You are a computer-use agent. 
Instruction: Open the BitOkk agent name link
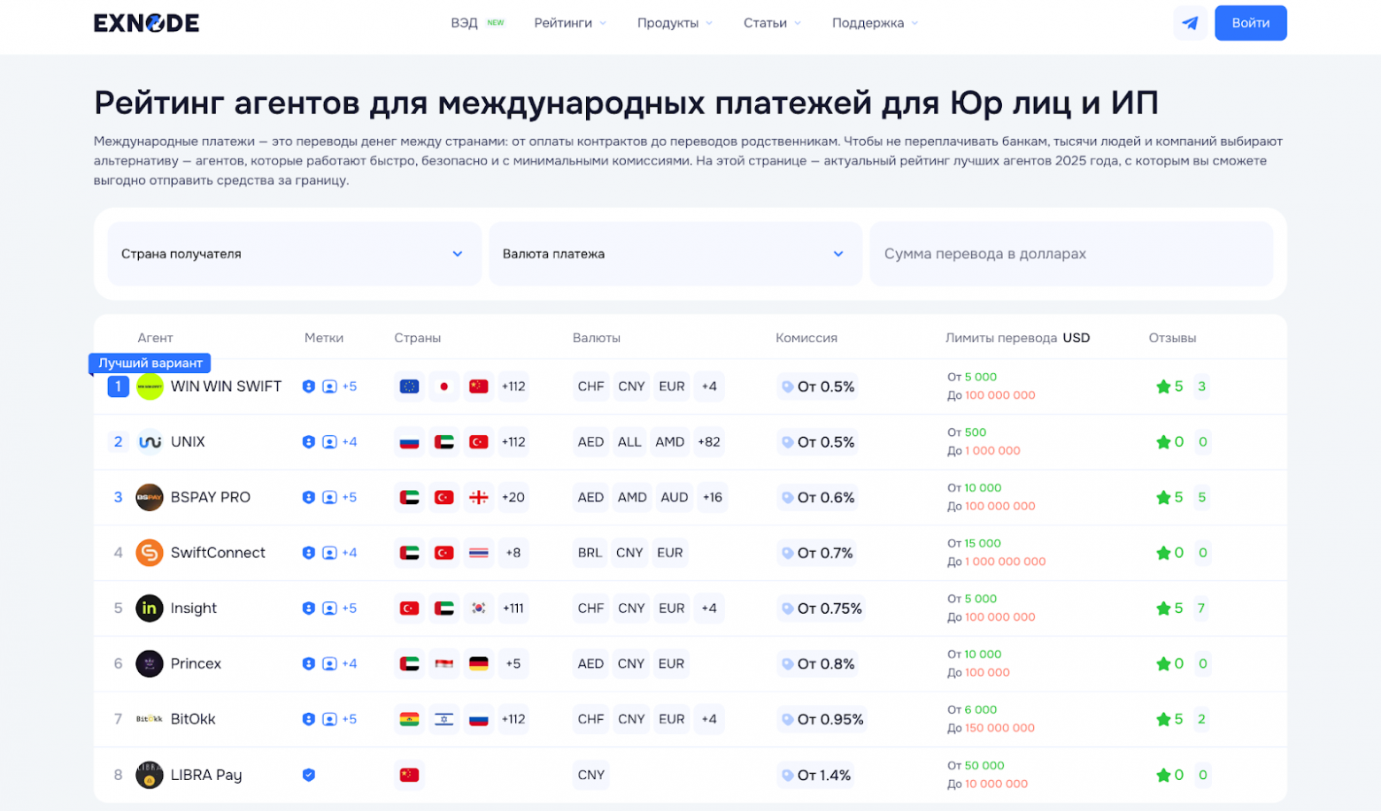193,719
